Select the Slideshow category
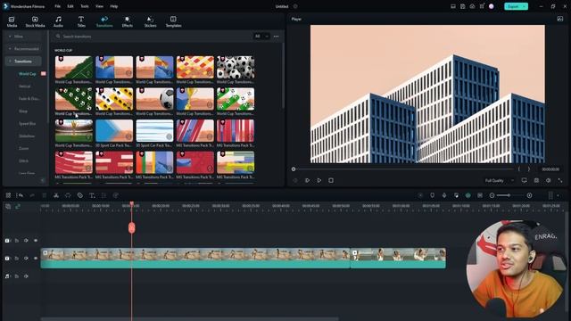This screenshot has height=321, width=571. click(27, 136)
